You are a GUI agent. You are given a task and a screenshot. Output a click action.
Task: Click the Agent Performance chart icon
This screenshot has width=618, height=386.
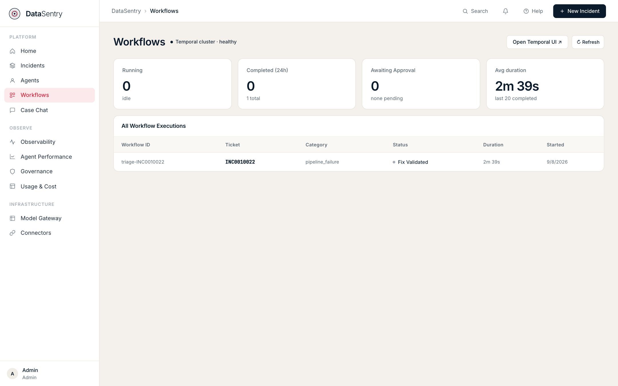[x=12, y=157]
